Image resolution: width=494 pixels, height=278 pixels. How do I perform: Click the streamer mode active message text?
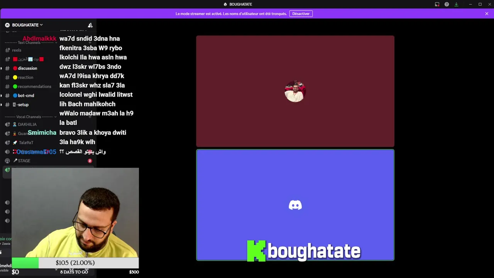click(231, 14)
